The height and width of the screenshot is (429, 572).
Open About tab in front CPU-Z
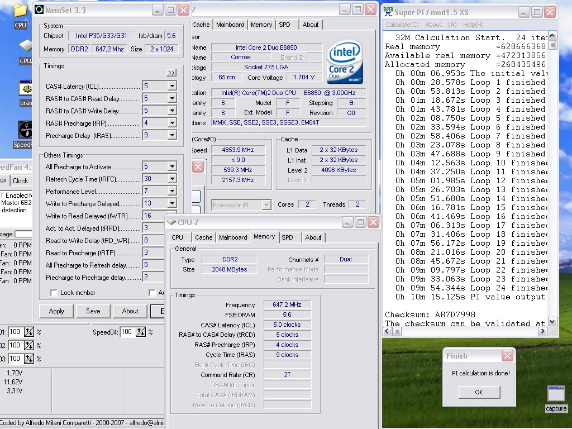pyautogui.click(x=313, y=237)
